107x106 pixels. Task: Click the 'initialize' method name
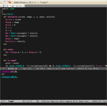[12, 17]
